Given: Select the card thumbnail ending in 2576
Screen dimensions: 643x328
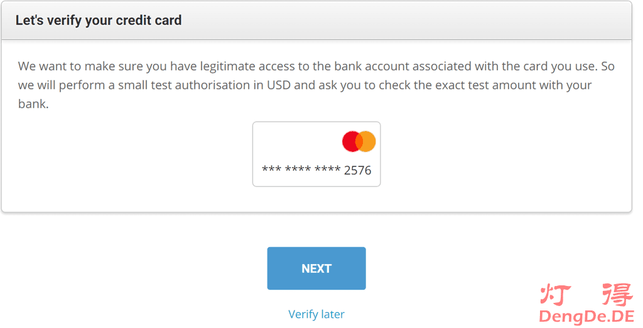Looking at the screenshot, I should pyautogui.click(x=316, y=154).
